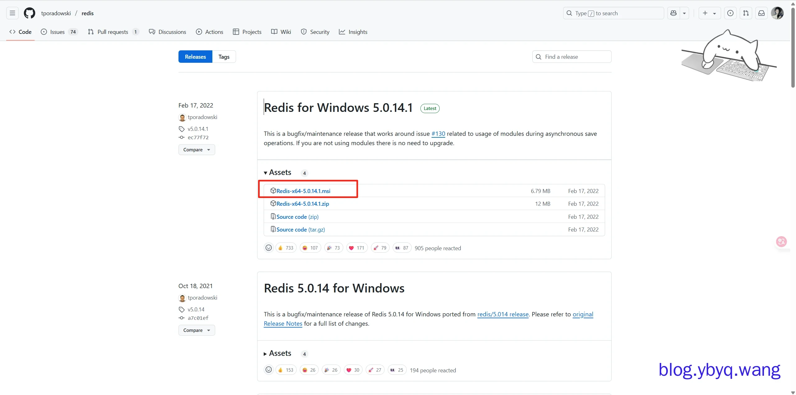Screen dimensions: 796x395
Task: Open the Projects tab
Action: coord(247,32)
